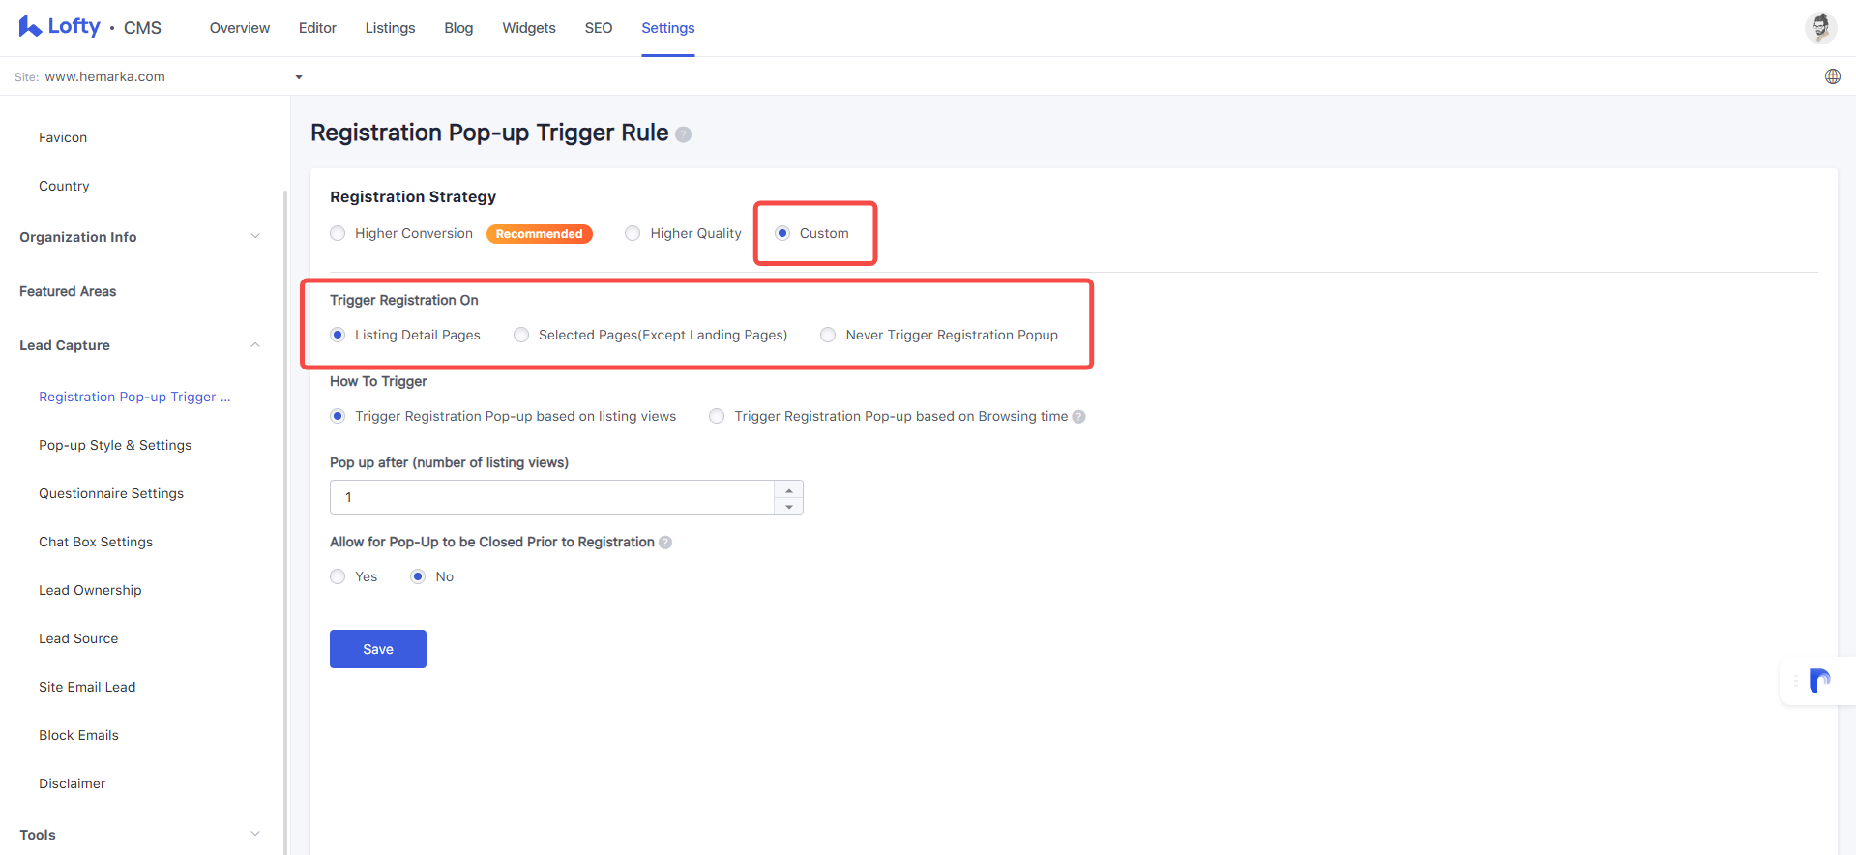Open Registration Pop-up Trigger page

tap(134, 397)
